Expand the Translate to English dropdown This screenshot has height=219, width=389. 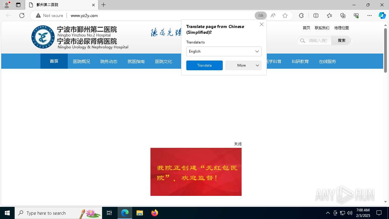coord(224,51)
